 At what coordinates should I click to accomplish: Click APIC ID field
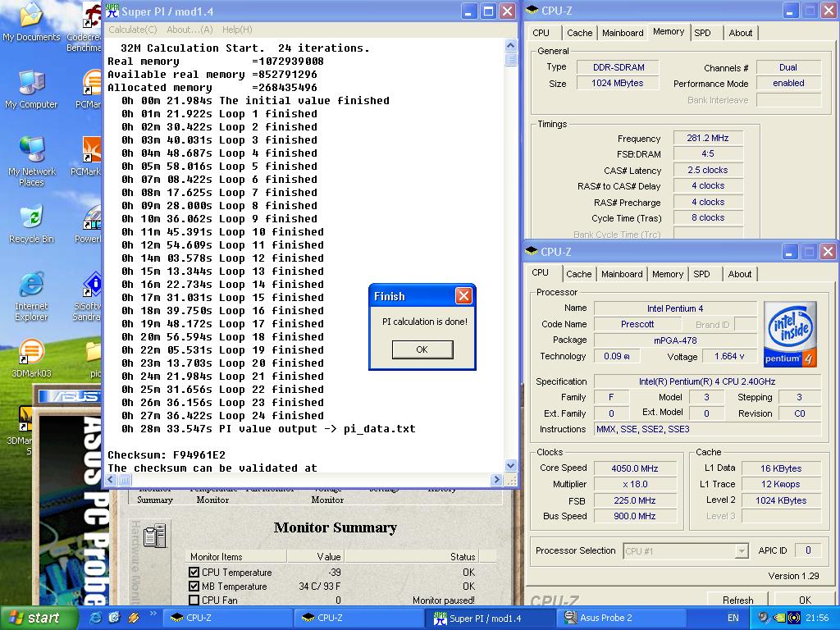[x=808, y=550]
